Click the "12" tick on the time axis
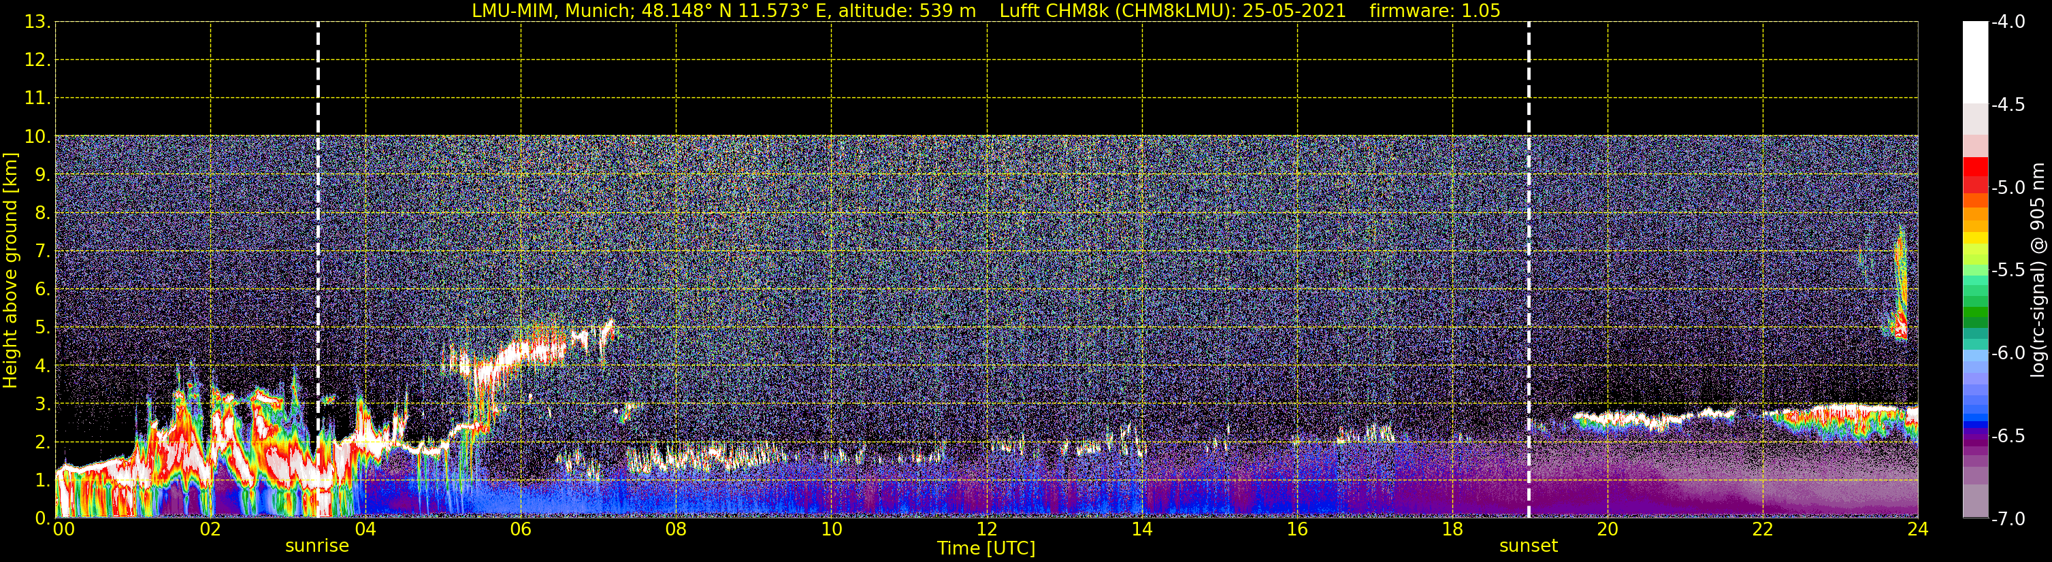This screenshot has height=562, width=2052. (987, 529)
